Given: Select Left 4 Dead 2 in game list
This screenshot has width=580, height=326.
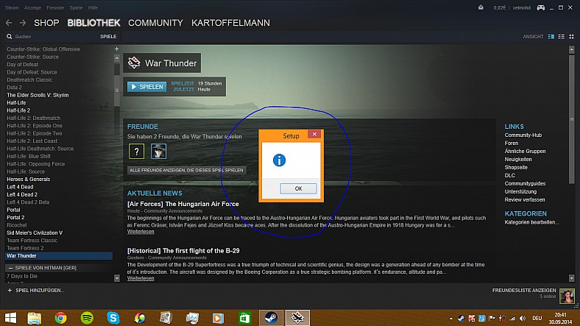Looking at the screenshot, I should pos(22,194).
